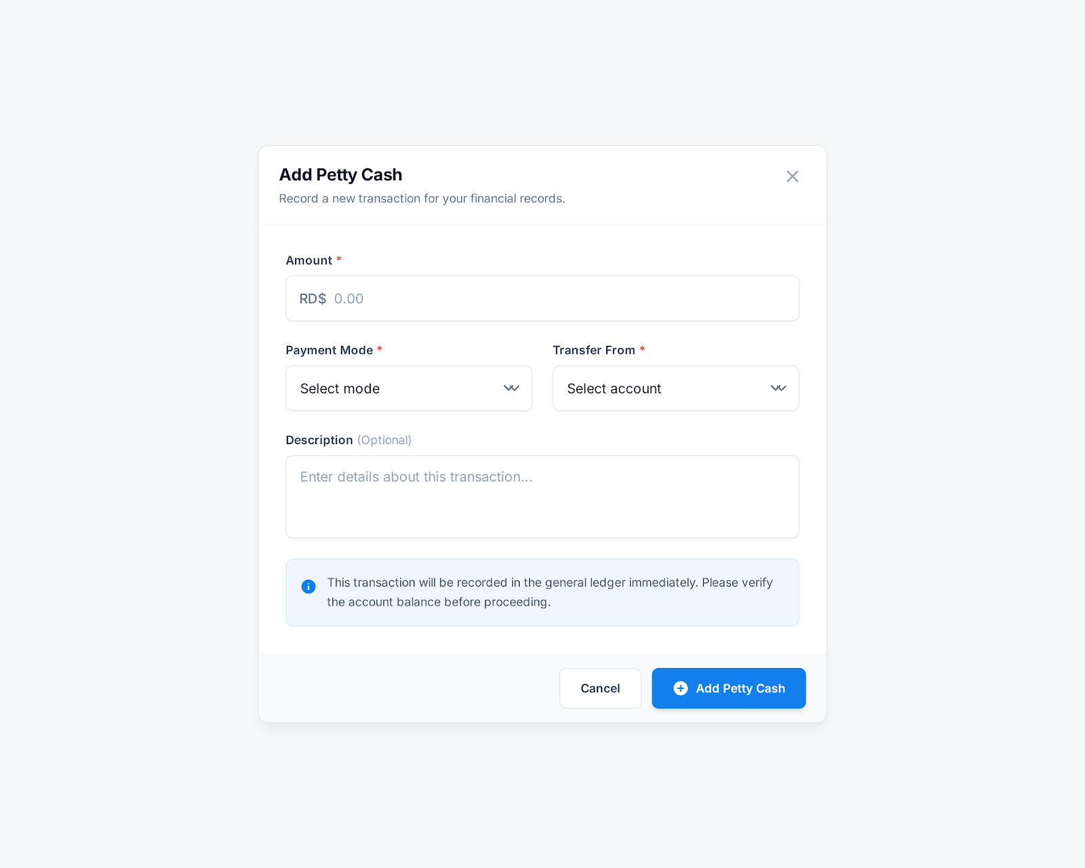Click the blue info icon in the notice
The height and width of the screenshot is (868, 1085).
pos(309,587)
